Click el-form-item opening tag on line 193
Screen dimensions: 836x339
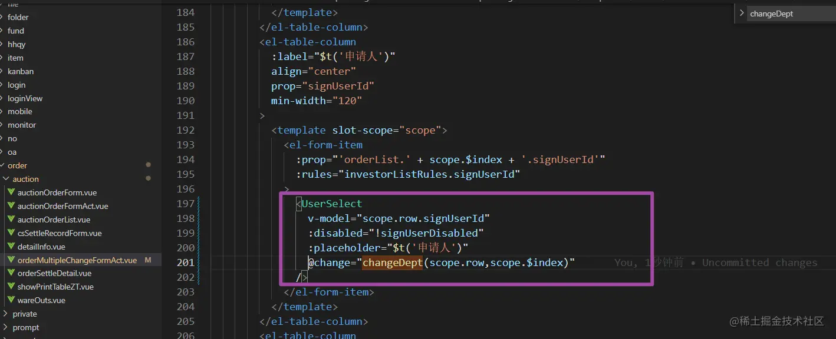click(x=323, y=145)
